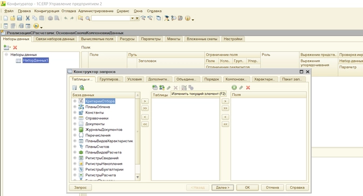This screenshot has height=196, width=363.
Task: Click the display settings icon above База данных
Action: click(x=74, y=87)
